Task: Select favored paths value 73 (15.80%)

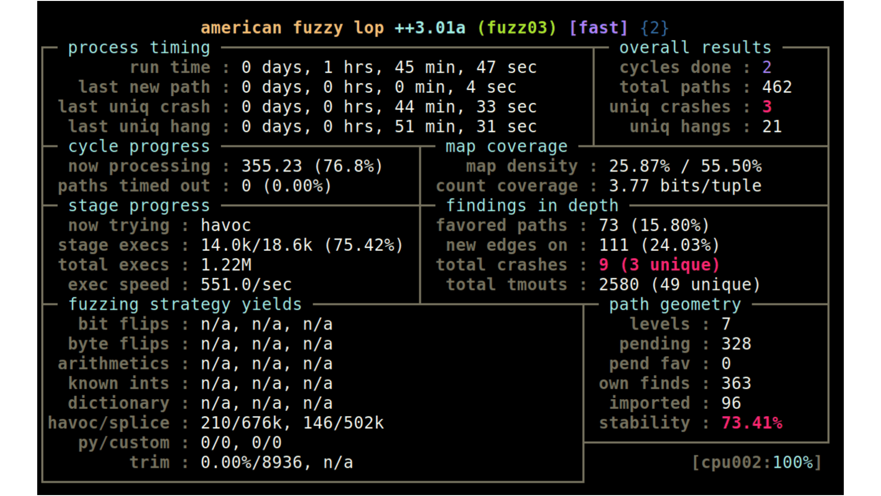Action: click(654, 225)
